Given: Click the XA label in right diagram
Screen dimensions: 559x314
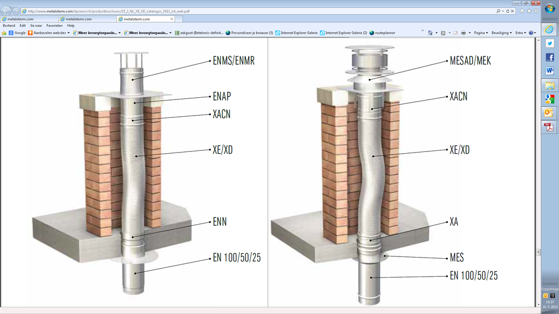Looking at the screenshot, I should point(454,222).
